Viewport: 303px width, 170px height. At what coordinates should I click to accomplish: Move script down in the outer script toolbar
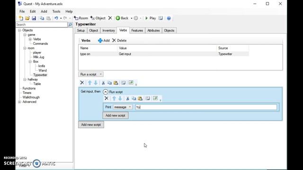[x=96, y=83]
